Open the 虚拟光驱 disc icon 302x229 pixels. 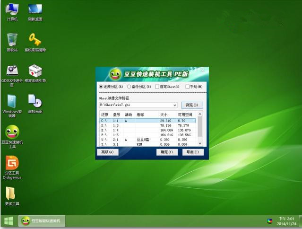click(35, 104)
